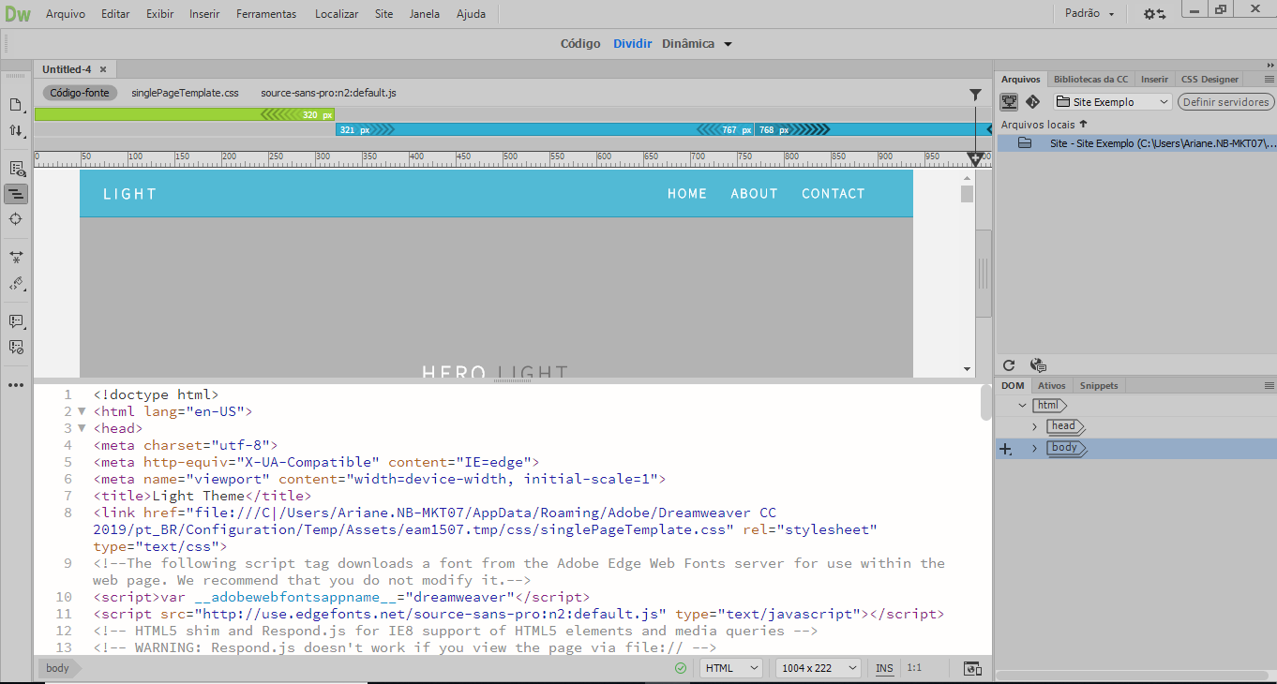The image size is (1277, 684).
Task: Open Live View options icon in left toolbar
Action: [x=16, y=170]
